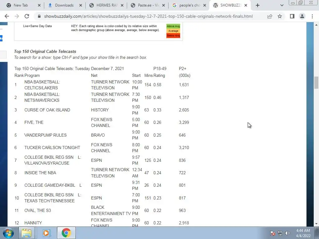Image resolution: width=319 pixels, height=239 pixels.
Task: Click TUCKER CARLSON TONIGHT program name
Action: (52, 148)
